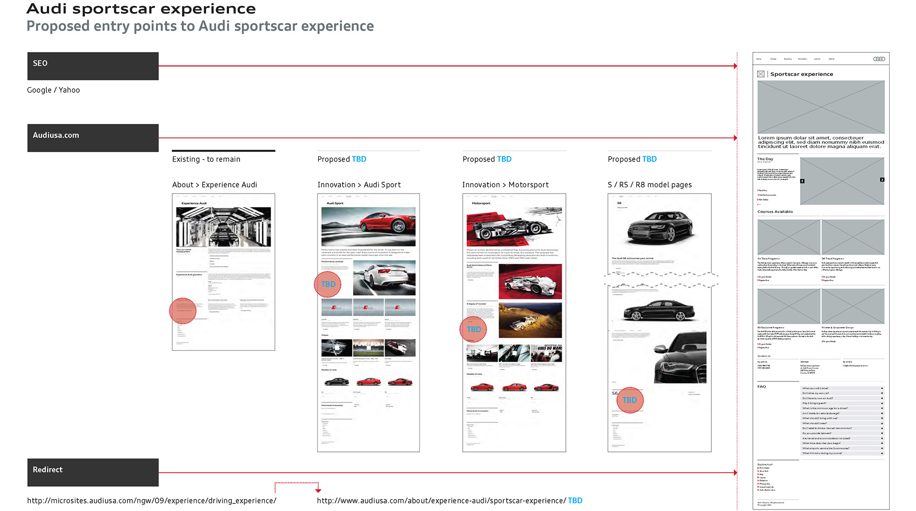Expand 'What should I bring with me?' FAQ

click(x=843, y=419)
